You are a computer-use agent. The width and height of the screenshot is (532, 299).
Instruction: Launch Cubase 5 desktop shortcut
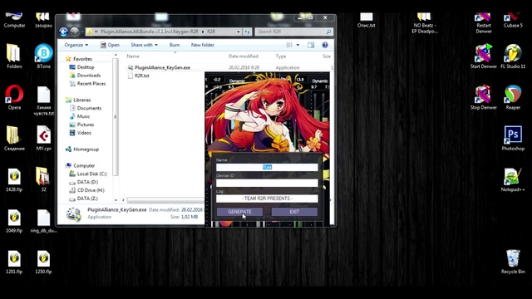pos(513,20)
